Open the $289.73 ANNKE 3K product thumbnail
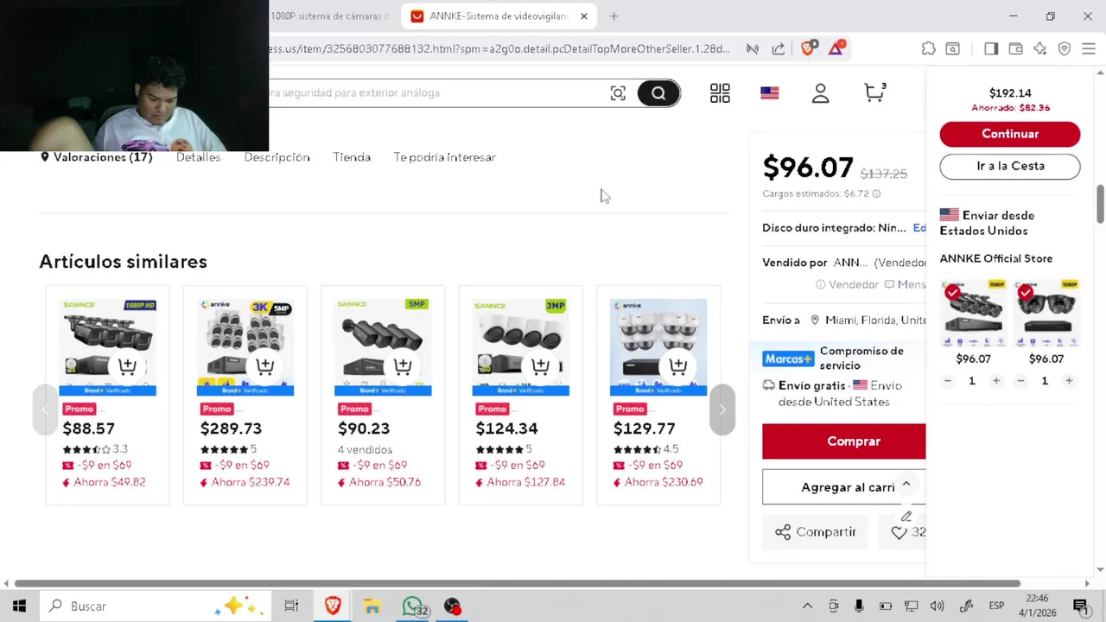 pos(245,347)
